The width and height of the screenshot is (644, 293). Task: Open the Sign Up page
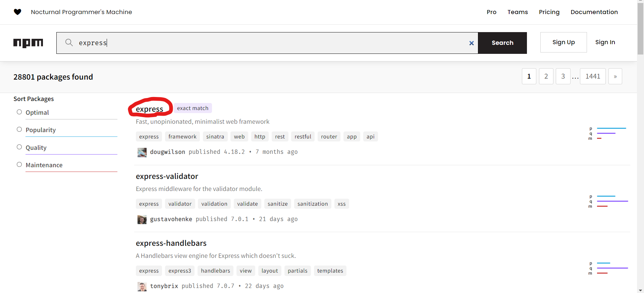[563, 42]
